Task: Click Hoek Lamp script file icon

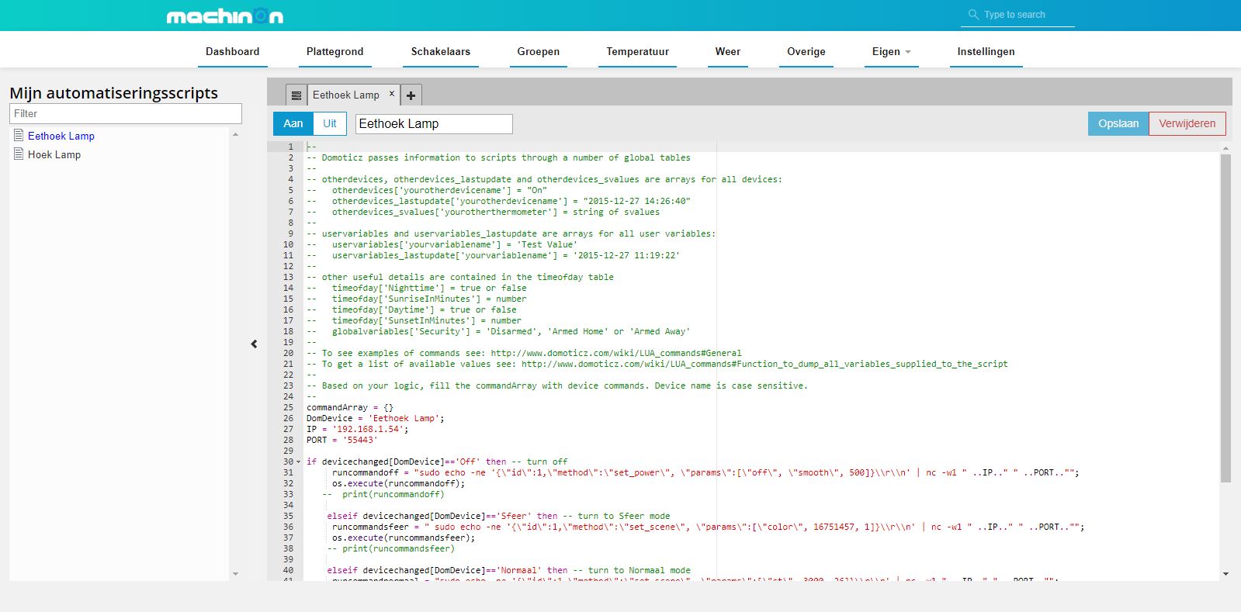Action: pyautogui.click(x=19, y=154)
